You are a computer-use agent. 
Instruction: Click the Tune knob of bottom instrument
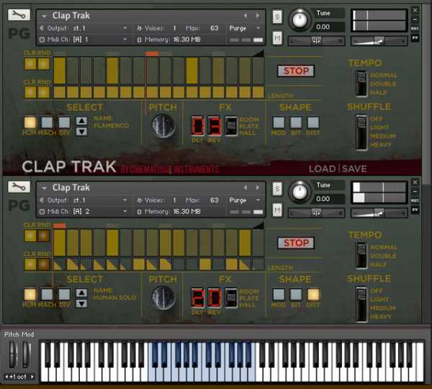[x=300, y=192]
